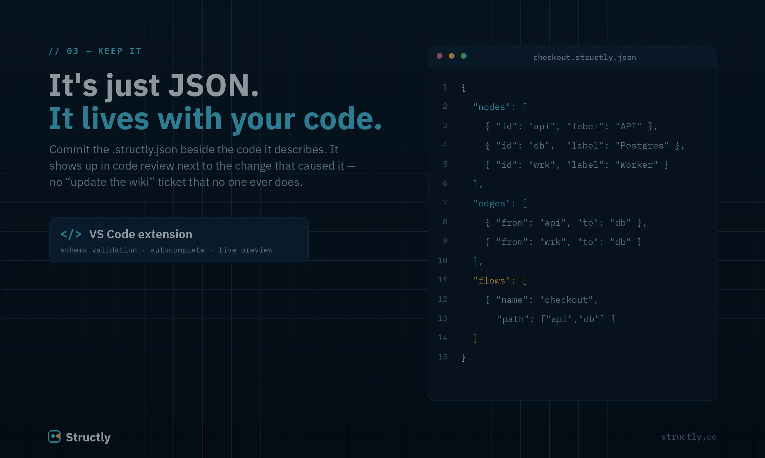The height and width of the screenshot is (458, 765).
Task: Click the "nodes" key on line 2
Action: point(492,107)
